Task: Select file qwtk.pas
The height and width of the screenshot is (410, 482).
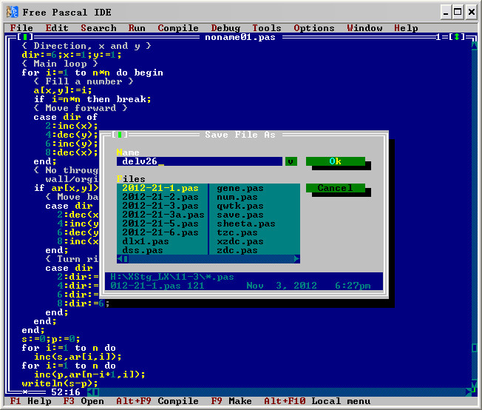Action: [x=240, y=206]
